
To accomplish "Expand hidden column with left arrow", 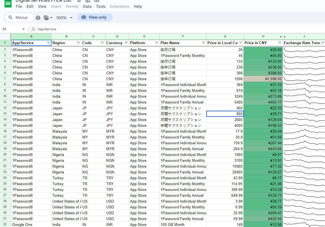I will click(x=281, y=37).
